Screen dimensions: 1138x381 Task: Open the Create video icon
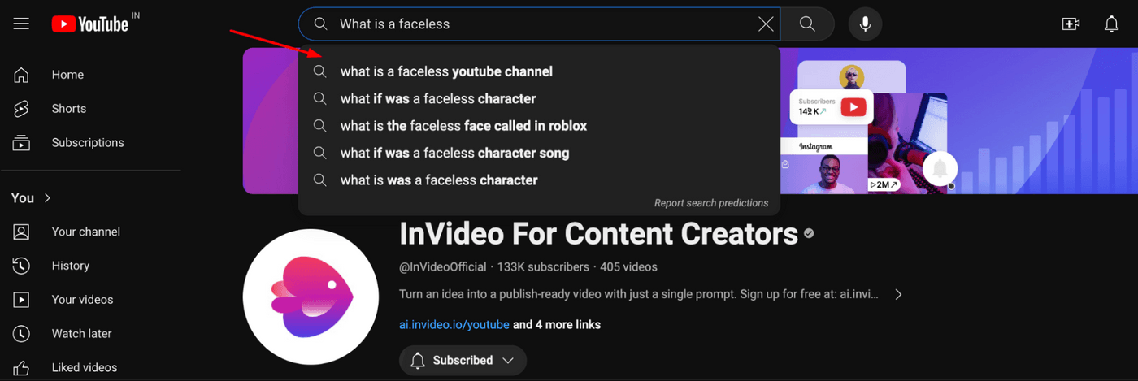pyautogui.click(x=1071, y=24)
